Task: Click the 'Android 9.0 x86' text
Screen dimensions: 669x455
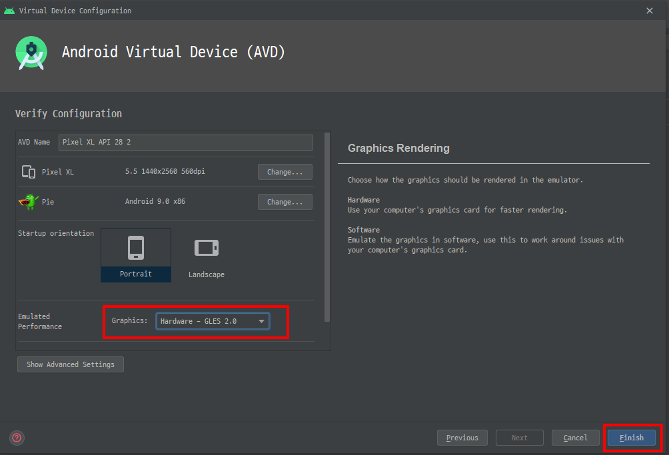Action: pos(155,201)
